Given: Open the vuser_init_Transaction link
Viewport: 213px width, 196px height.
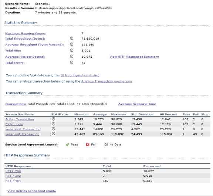Looking at the screenshot, I should click(x=22, y=134).
